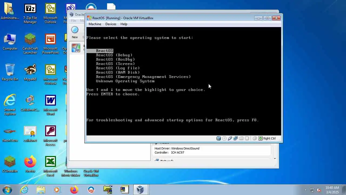The width and height of the screenshot is (346, 195).
Task: Open the File menu in VirtualBox Manager
Action: [74, 21]
